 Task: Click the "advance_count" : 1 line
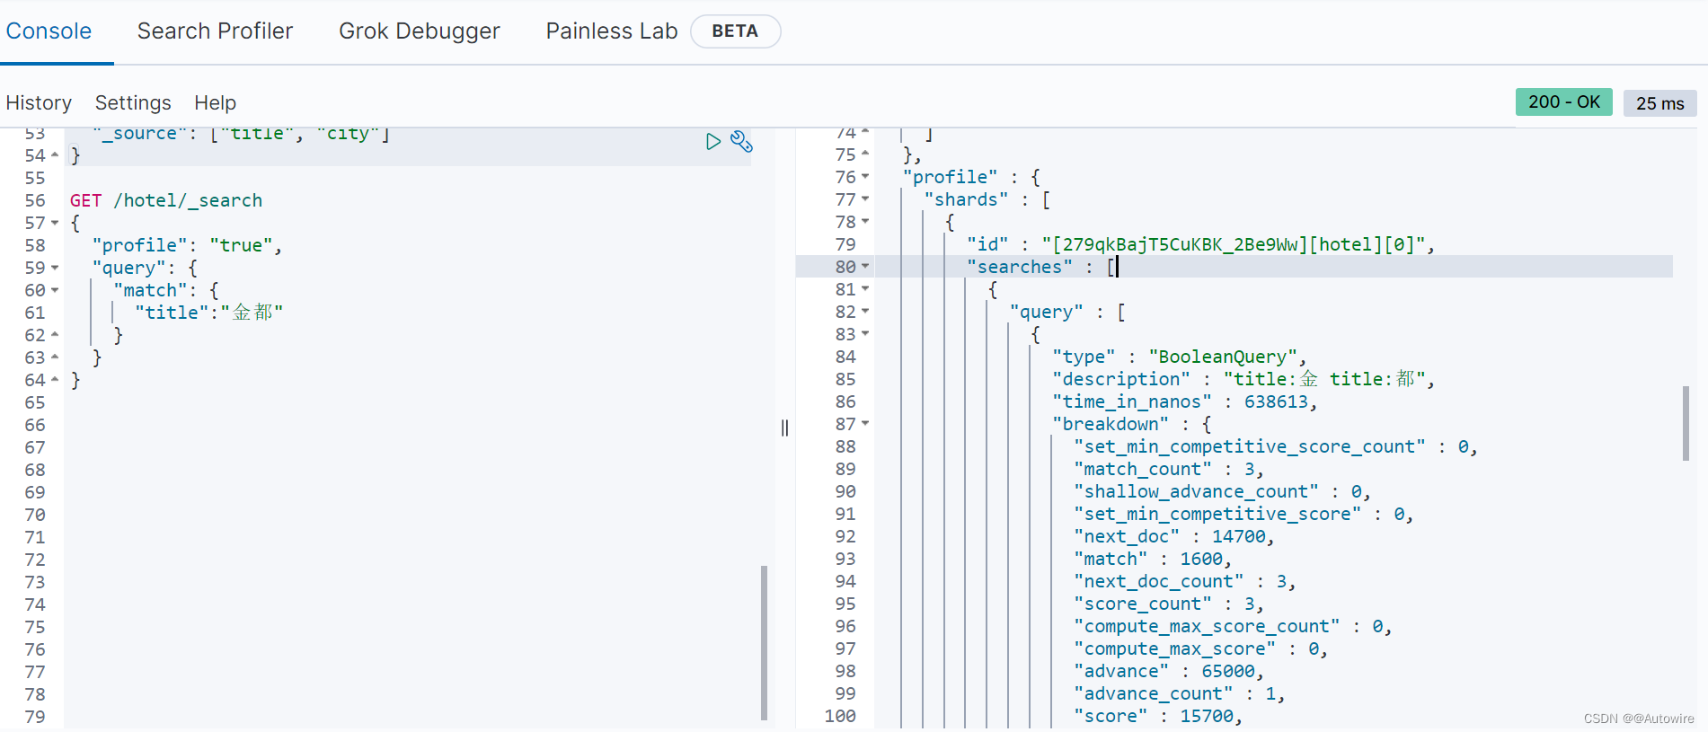1180,693
